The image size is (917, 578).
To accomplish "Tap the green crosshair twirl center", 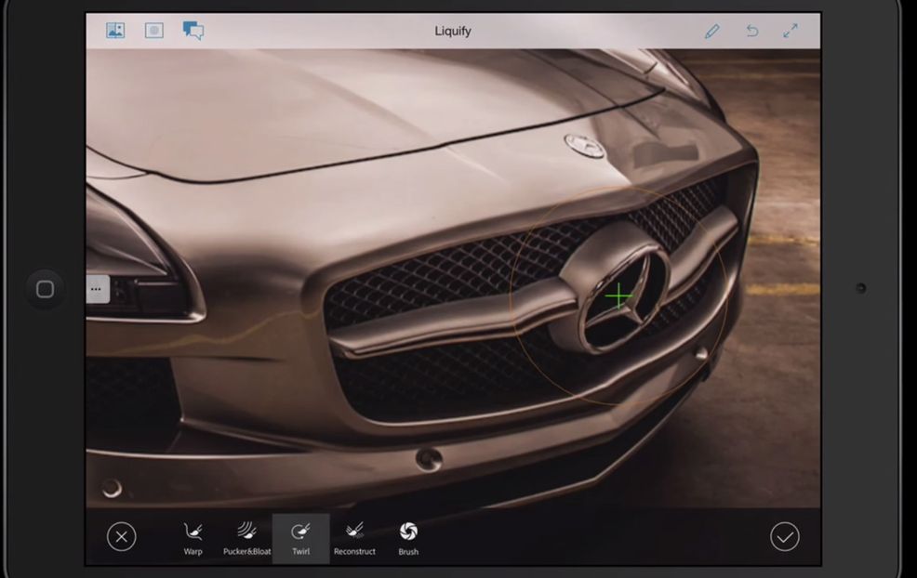I will [x=618, y=296].
